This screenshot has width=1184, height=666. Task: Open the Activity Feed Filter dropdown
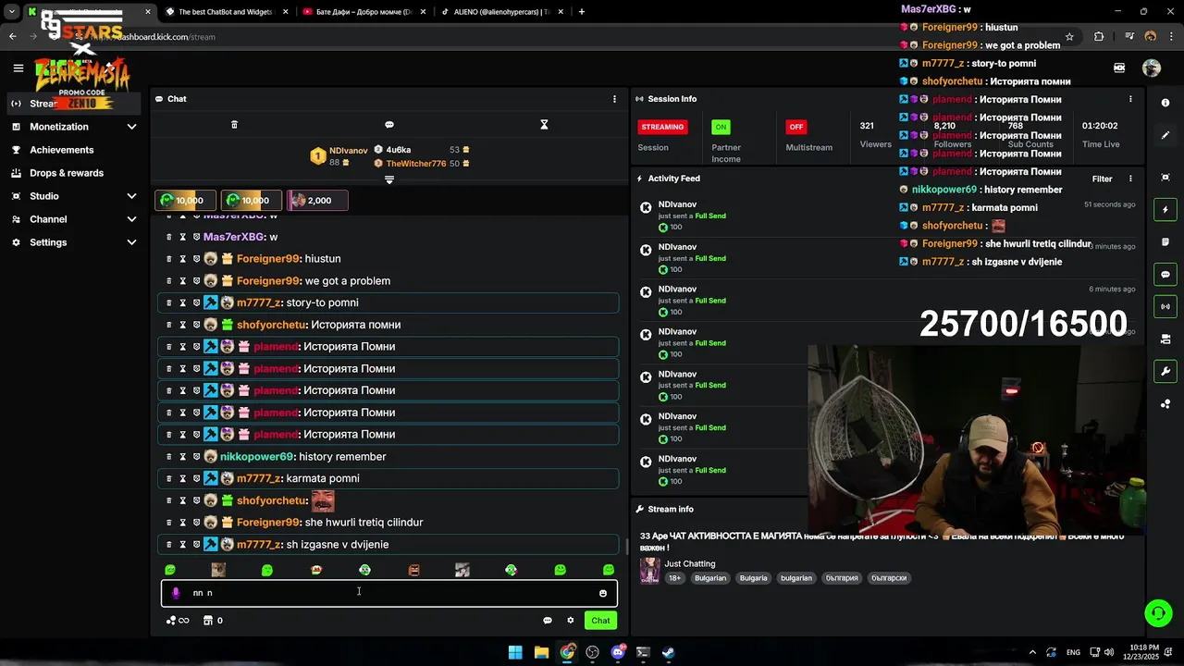1102,179
